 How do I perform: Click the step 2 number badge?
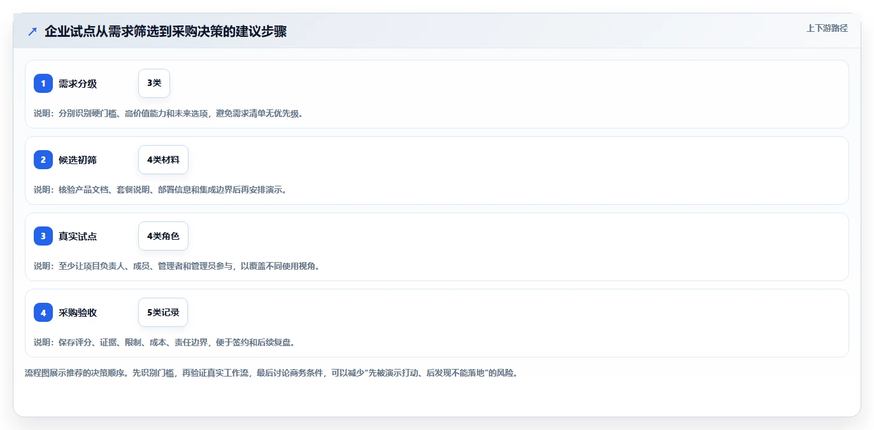43,160
